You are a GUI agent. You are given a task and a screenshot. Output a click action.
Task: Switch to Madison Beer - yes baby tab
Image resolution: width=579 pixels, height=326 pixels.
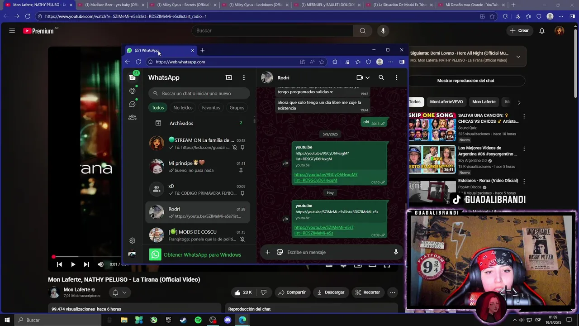point(111,5)
